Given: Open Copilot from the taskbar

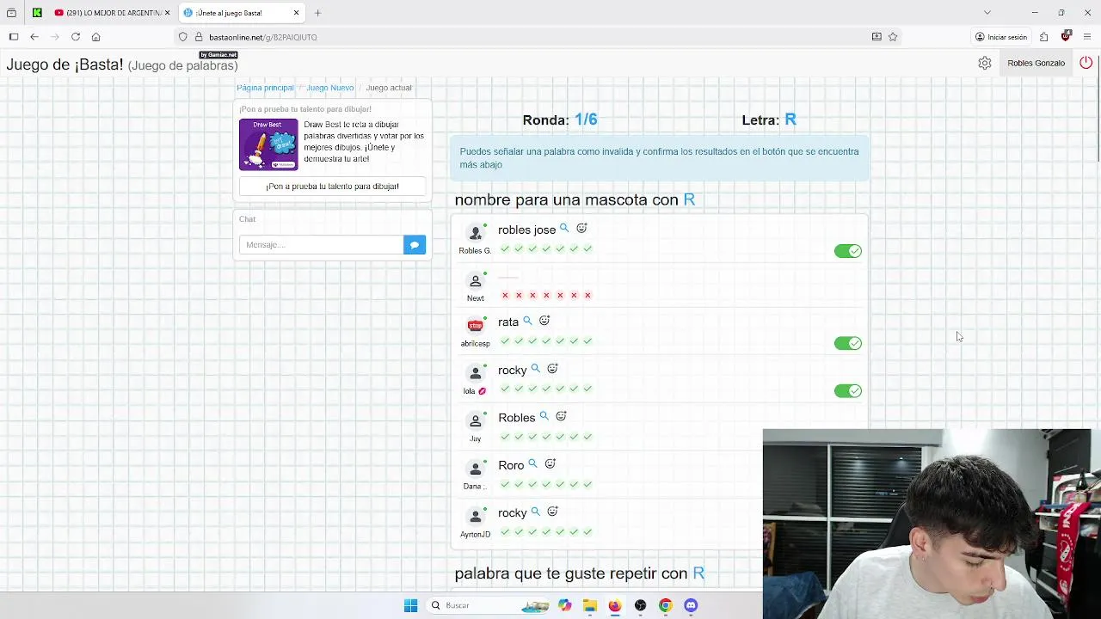Looking at the screenshot, I should (x=564, y=605).
